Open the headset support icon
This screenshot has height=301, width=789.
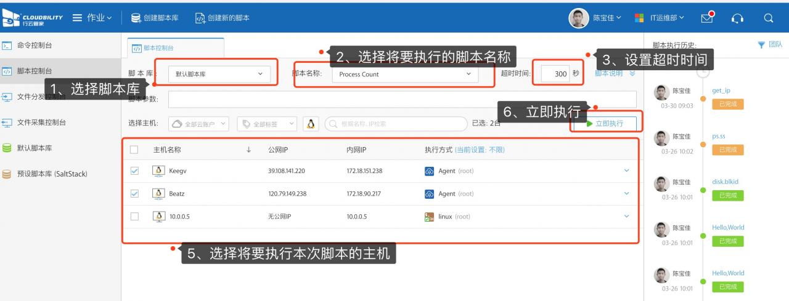click(738, 18)
